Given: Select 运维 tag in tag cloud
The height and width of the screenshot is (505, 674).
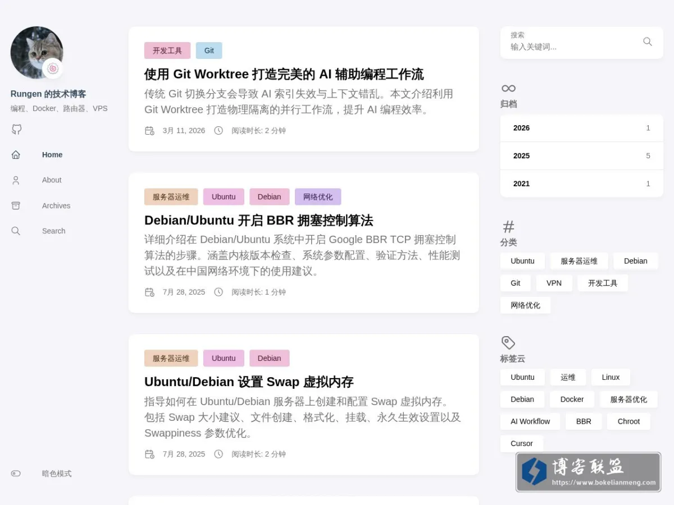Looking at the screenshot, I should click(568, 377).
